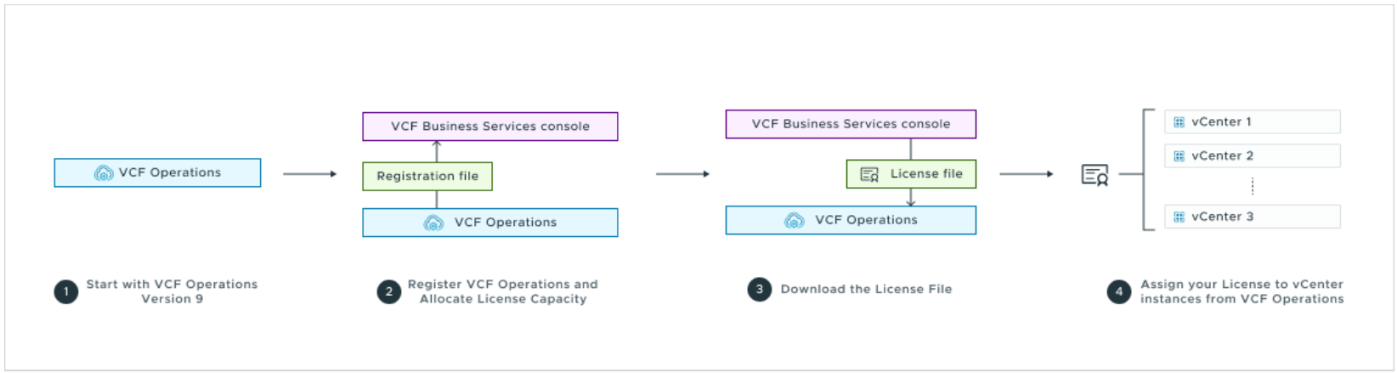Screen dimensions: 1397x373
Task: Click the certificate icon inside License file box
Action: tap(869, 174)
